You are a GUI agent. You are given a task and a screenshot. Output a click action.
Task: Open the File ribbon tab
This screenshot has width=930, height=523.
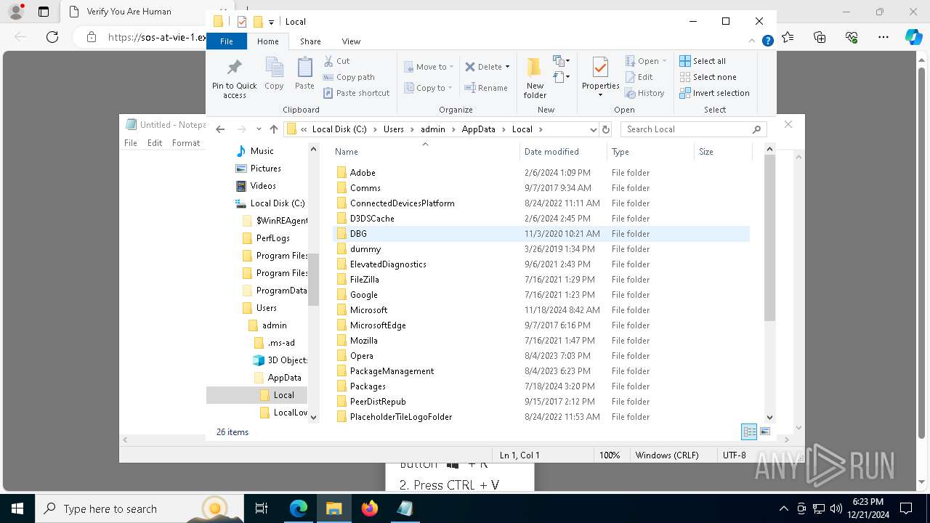[227, 41]
